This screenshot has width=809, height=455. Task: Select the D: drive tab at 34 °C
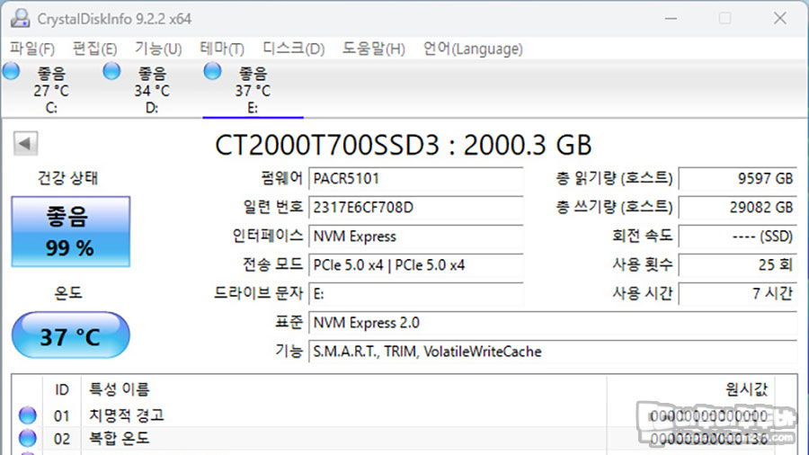152,90
